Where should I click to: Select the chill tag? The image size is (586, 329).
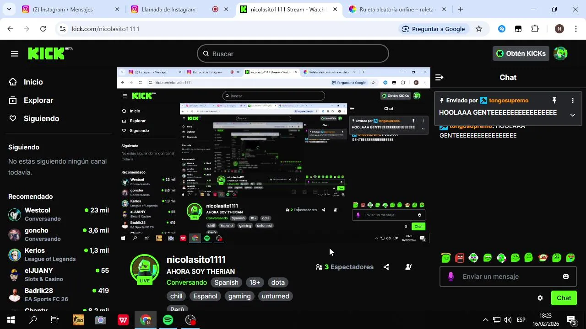point(176,296)
